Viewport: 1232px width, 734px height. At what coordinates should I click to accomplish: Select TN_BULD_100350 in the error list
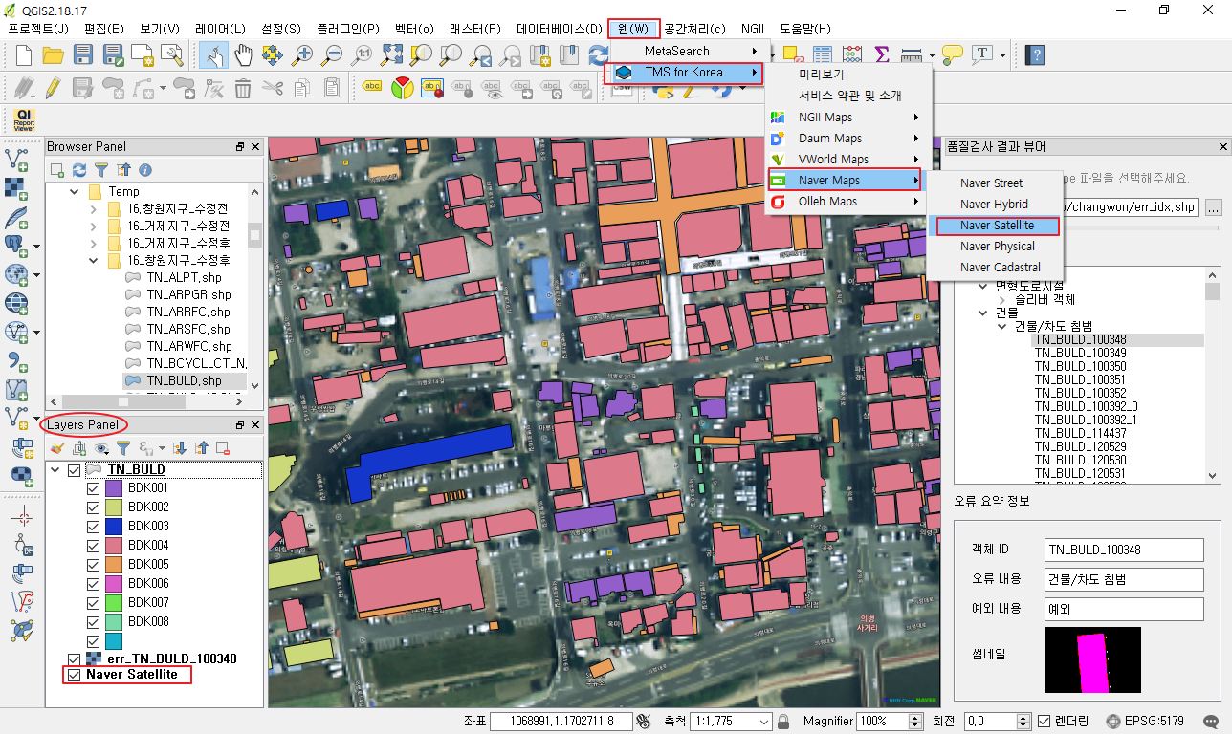coord(1080,367)
